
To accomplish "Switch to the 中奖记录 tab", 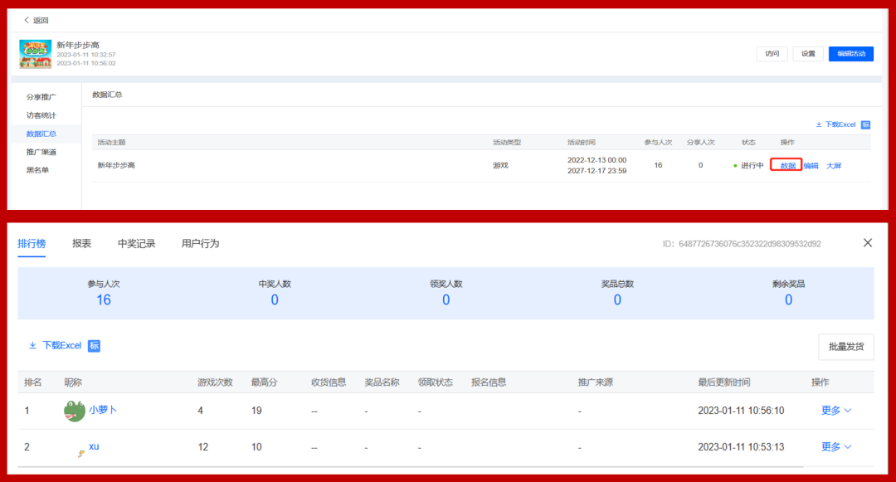I will click(x=137, y=244).
